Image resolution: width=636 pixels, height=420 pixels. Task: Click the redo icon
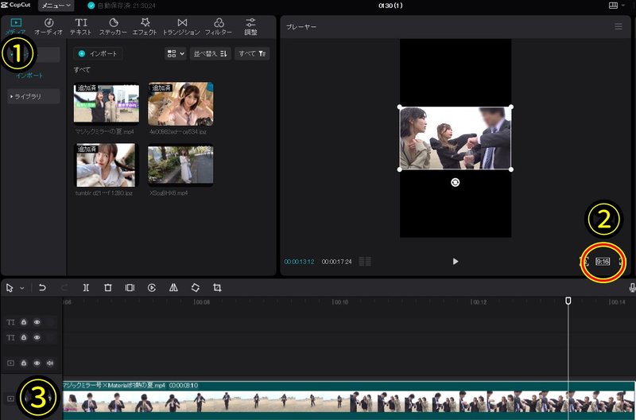point(64,288)
